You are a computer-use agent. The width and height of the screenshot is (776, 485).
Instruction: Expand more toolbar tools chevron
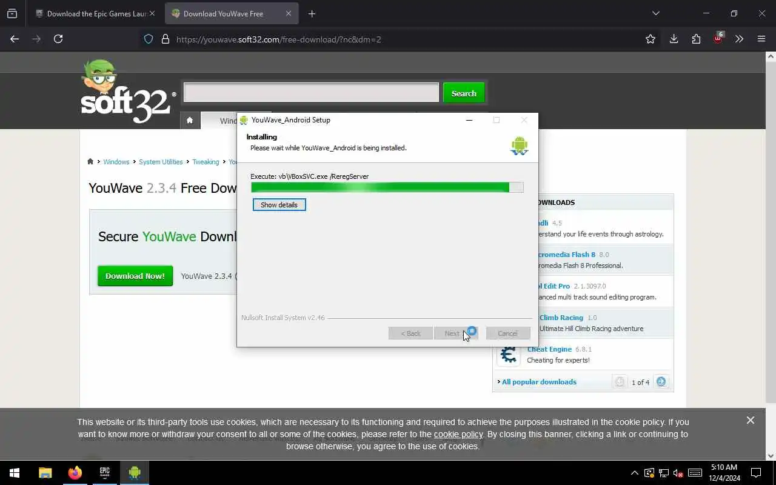click(739, 39)
